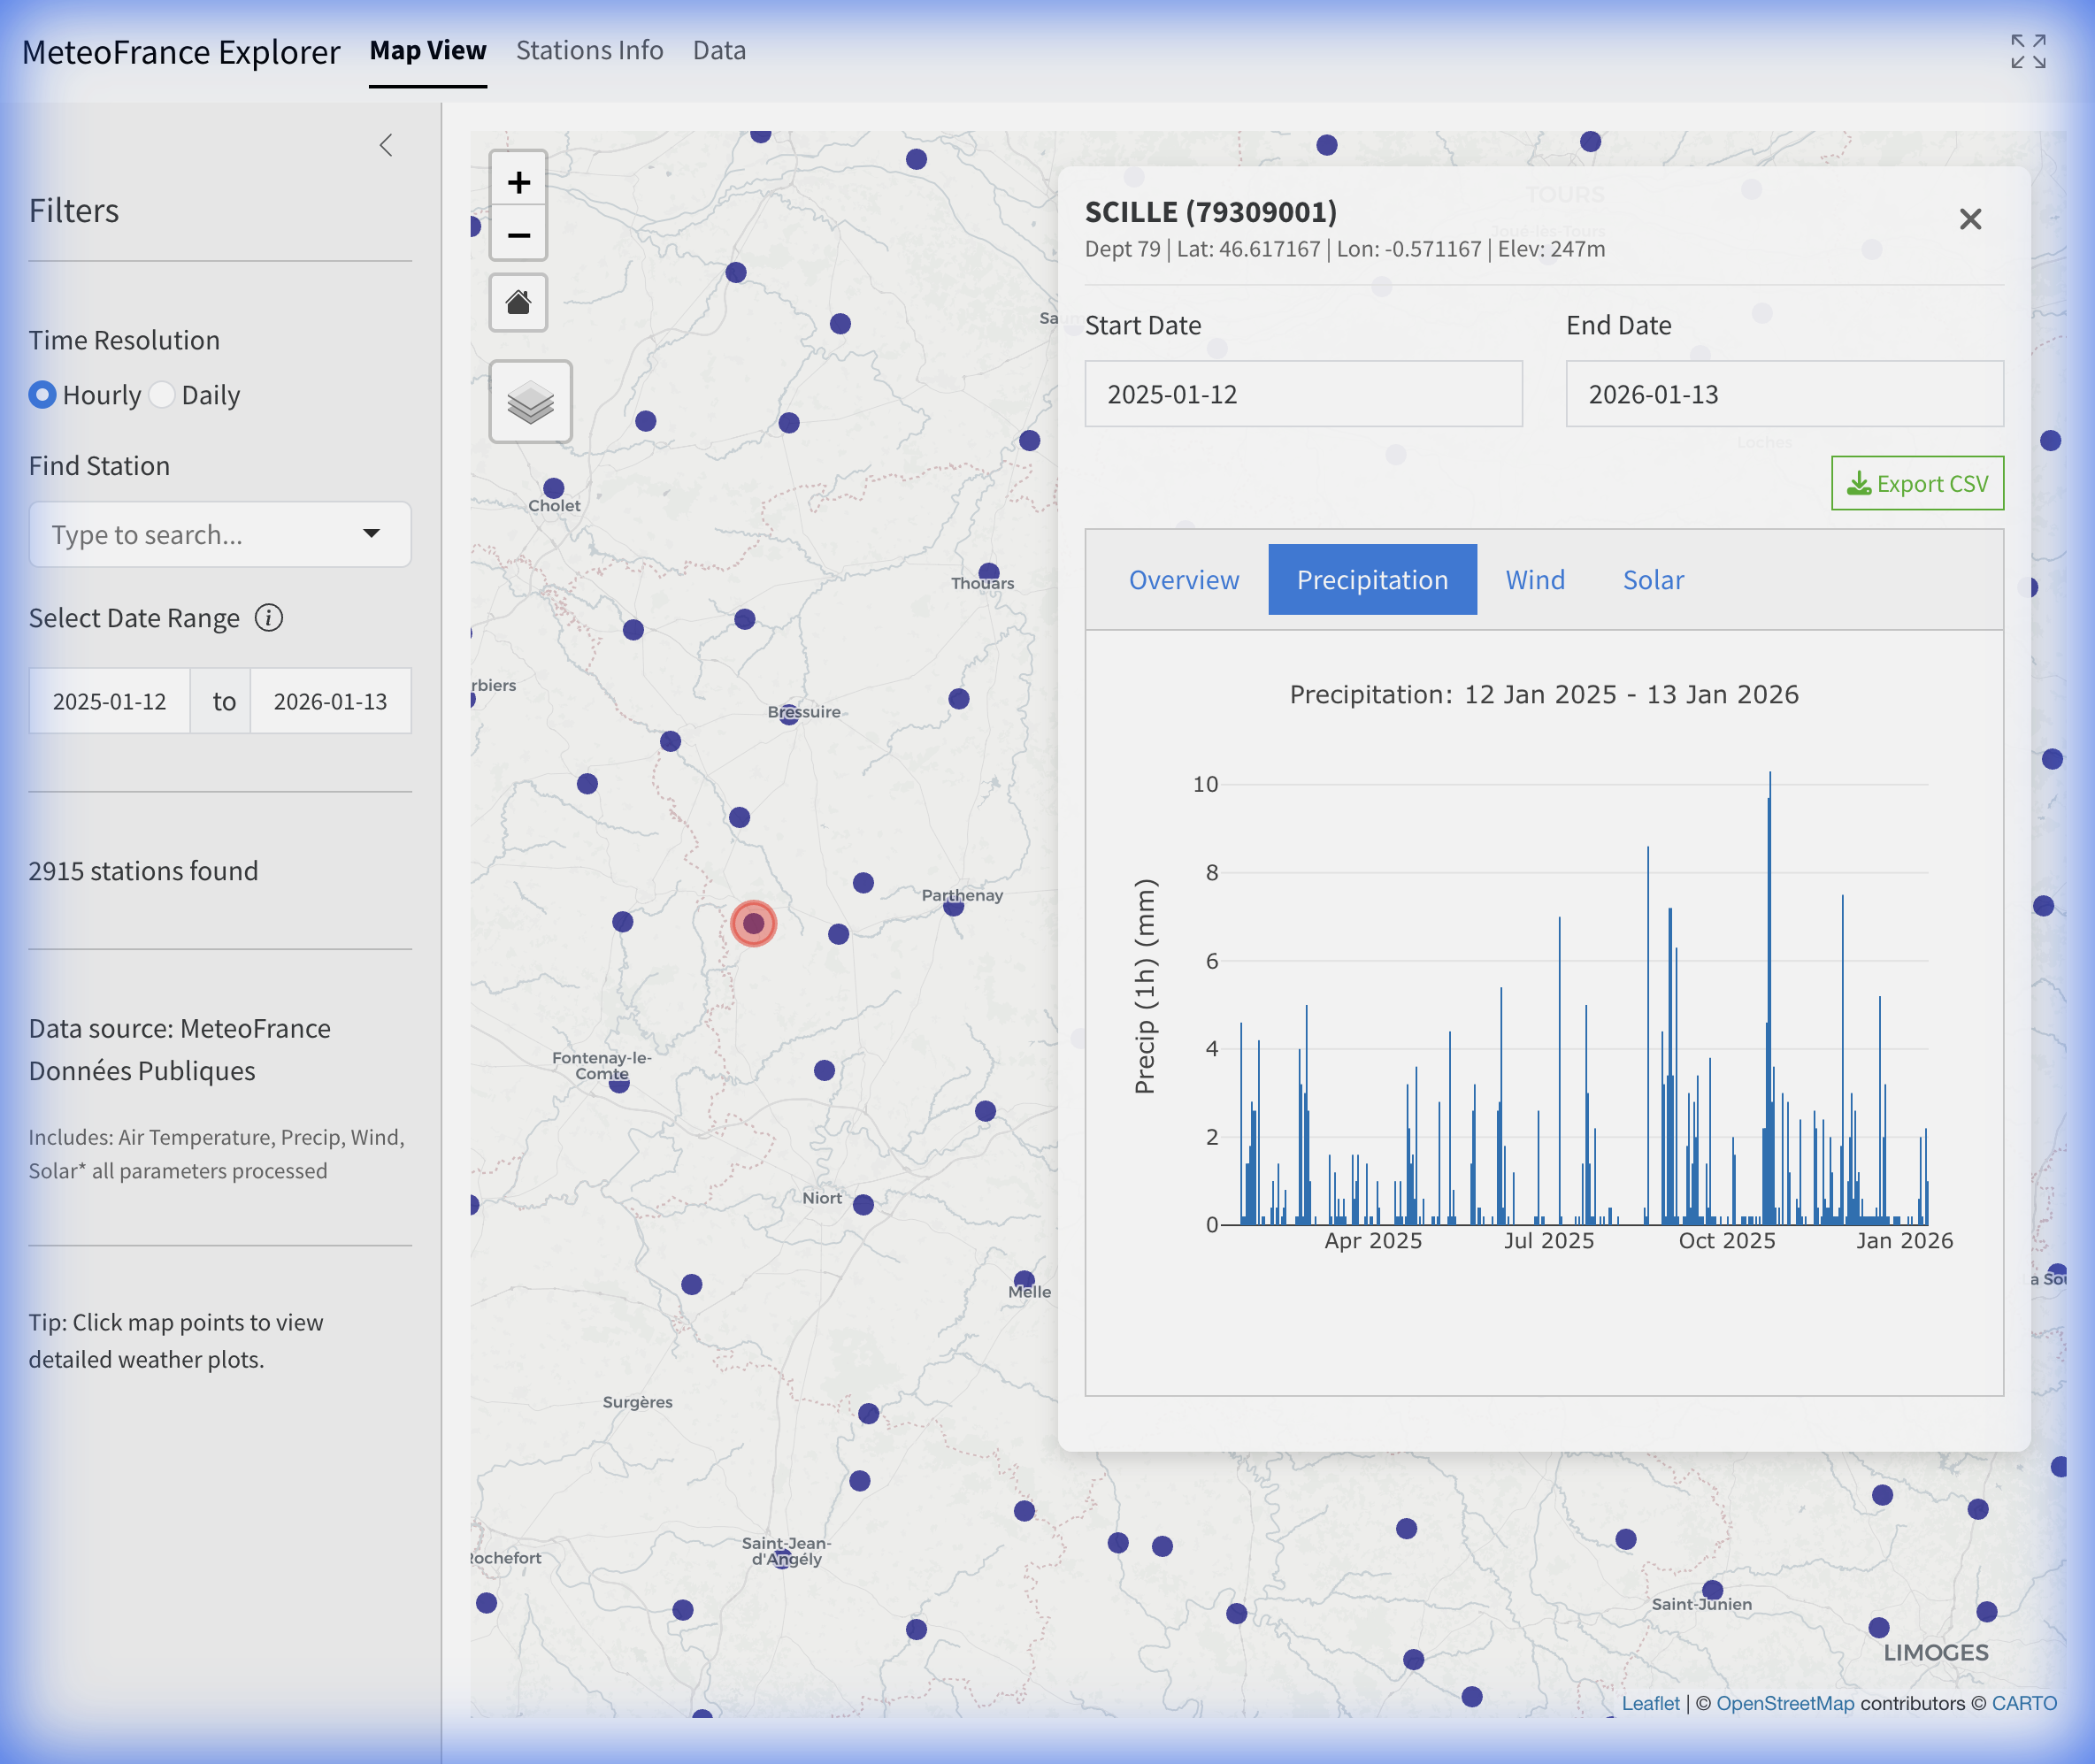Select Hourly time resolution
The width and height of the screenshot is (2095, 1764).
[42, 395]
